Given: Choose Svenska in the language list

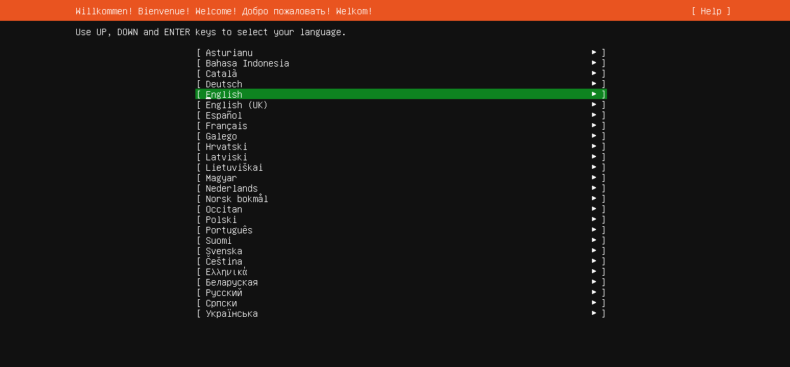Looking at the screenshot, I should pos(224,251).
